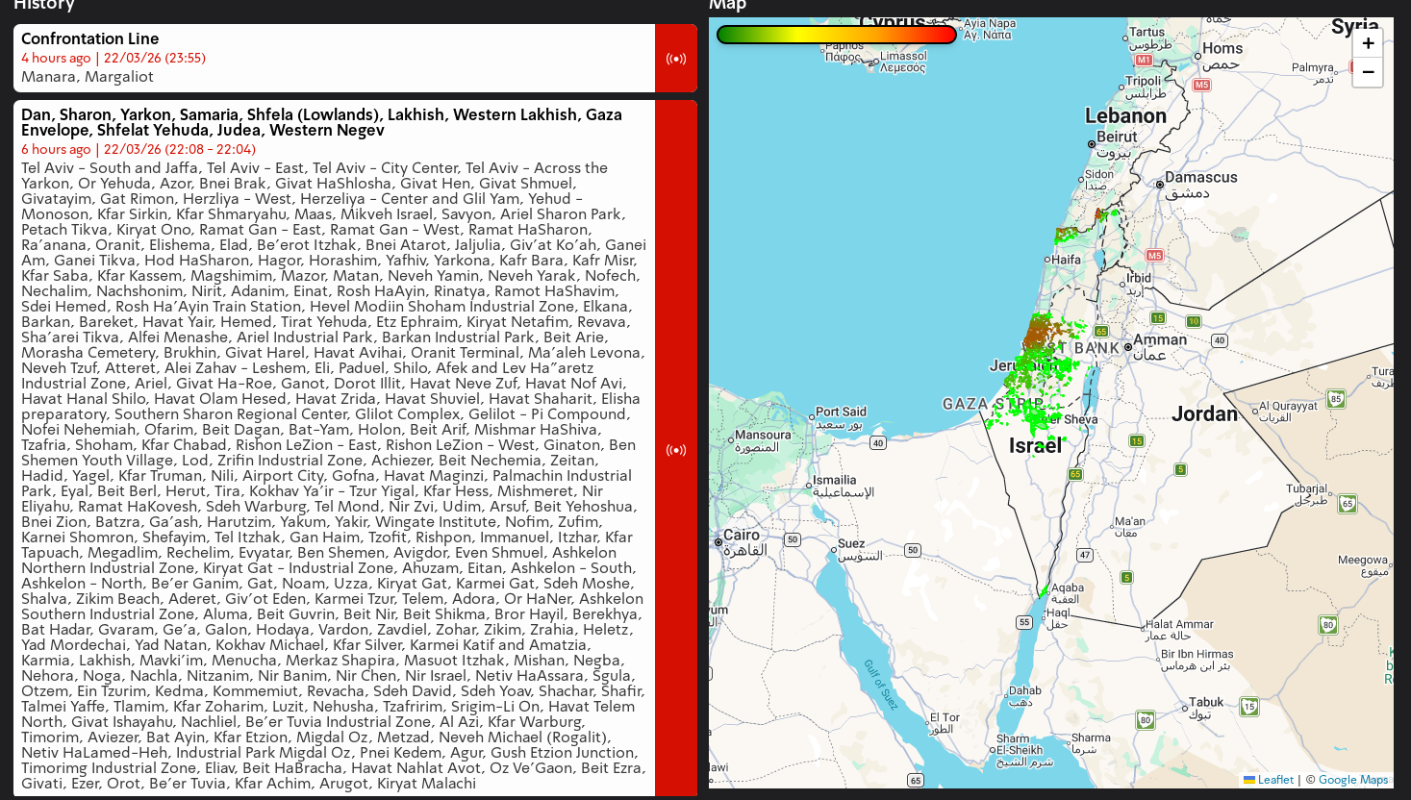This screenshot has height=800, width=1411.
Task: Click the Cairo label on the map
Action: pos(743,542)
